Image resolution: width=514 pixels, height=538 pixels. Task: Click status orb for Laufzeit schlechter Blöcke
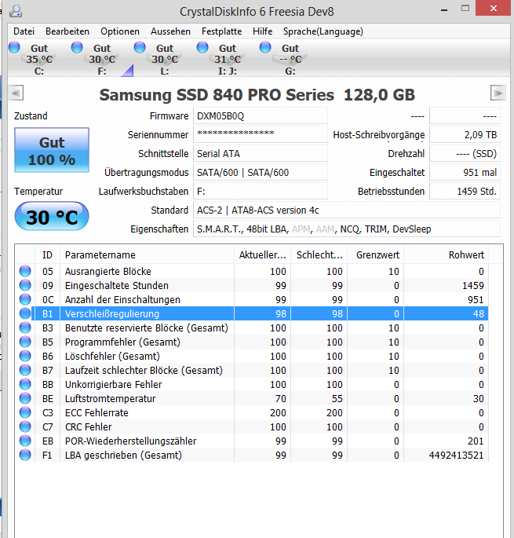point(25,370)
